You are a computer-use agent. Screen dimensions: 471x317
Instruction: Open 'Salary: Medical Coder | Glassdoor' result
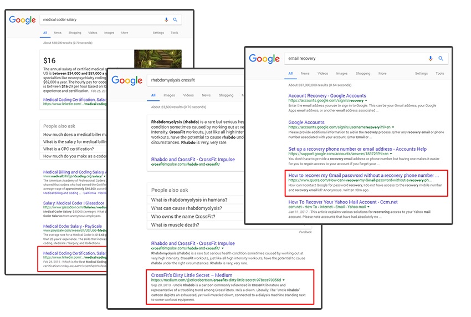pyautogui.click(x=74, y=203)
